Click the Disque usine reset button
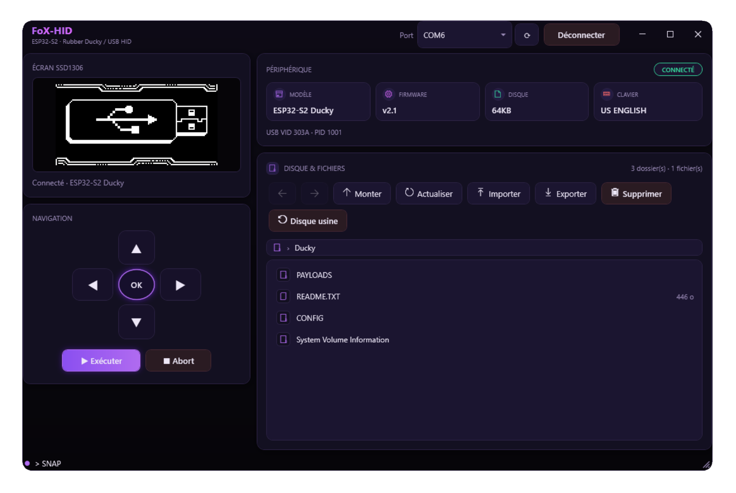 tap(308, 221)
